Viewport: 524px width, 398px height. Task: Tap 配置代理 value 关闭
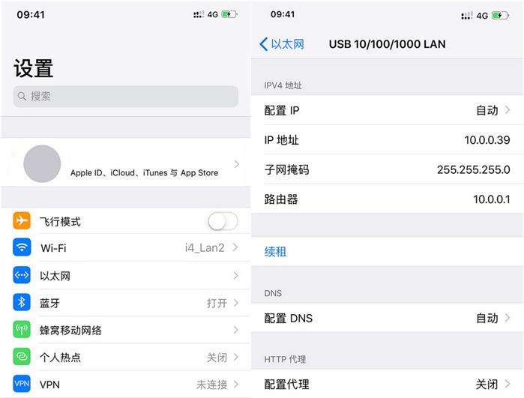pos(487,384)
